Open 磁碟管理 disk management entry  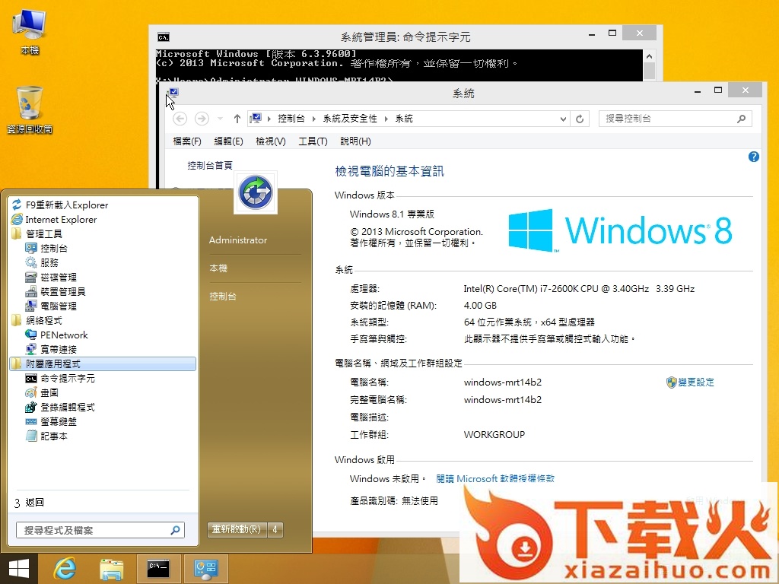[x=58, y=277]
